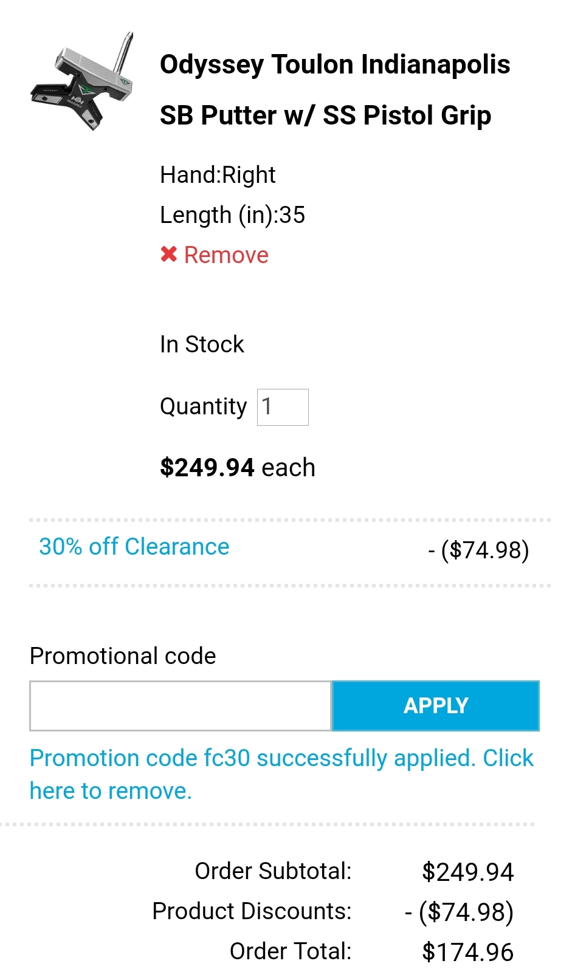Click the 30% off Clearance link
This screenshot has height=969, width=575.
(134, 547)
